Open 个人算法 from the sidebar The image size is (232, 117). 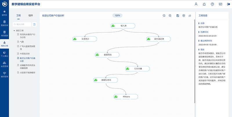[4, 54]
